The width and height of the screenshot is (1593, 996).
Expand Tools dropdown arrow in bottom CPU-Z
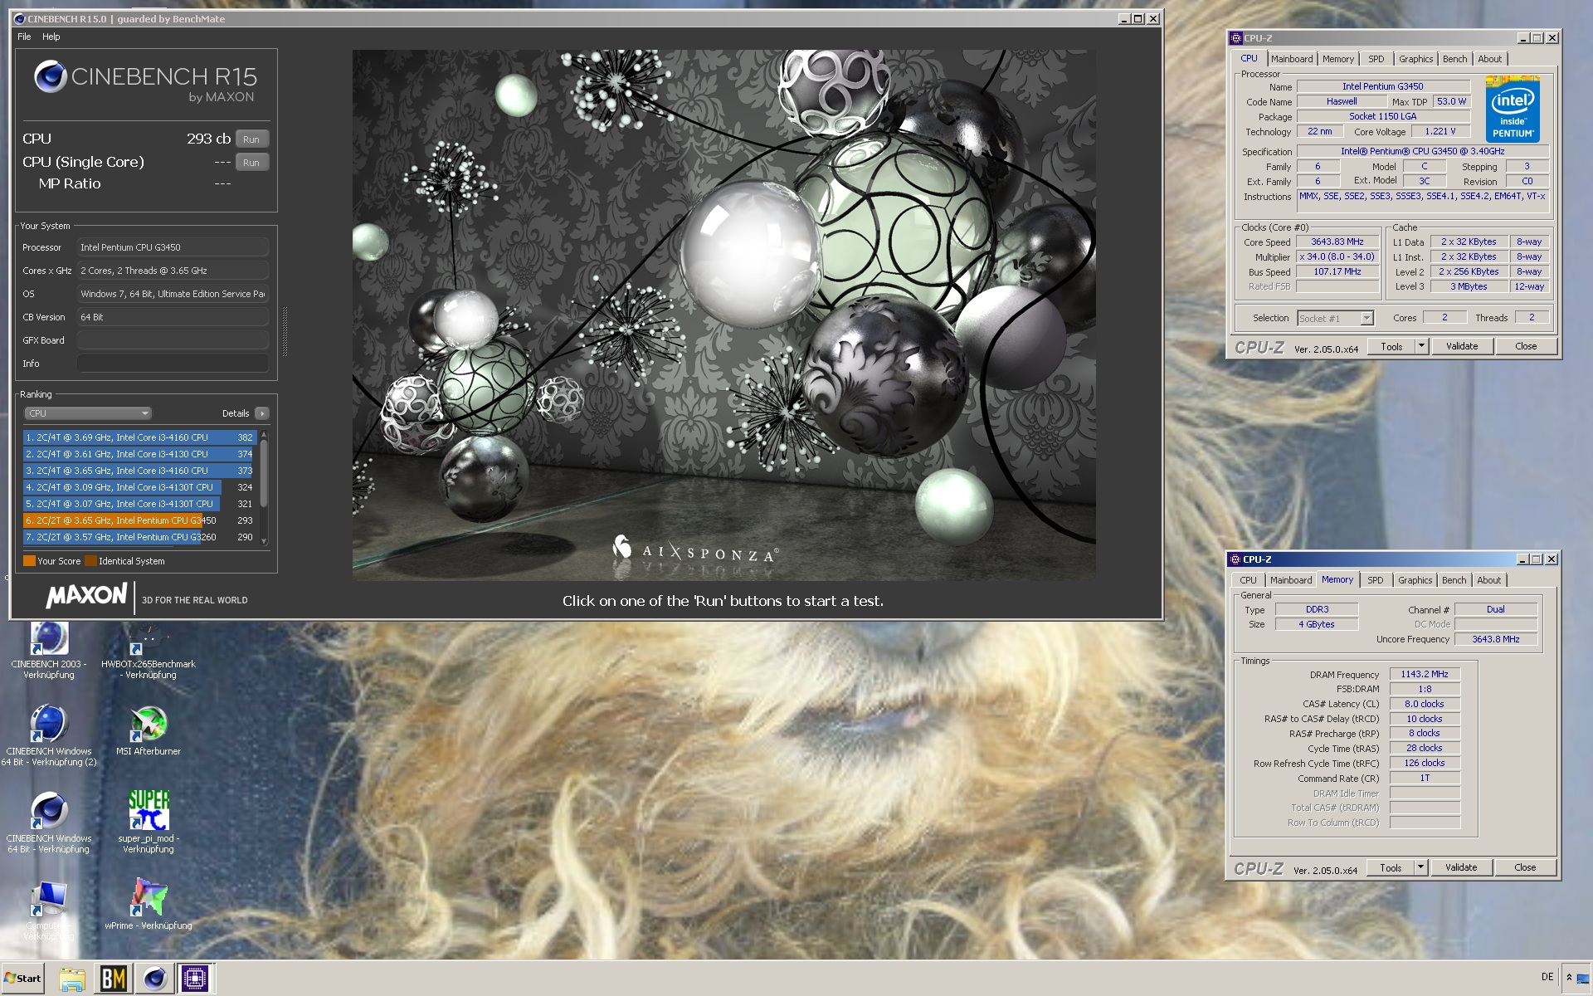[x=1420, y=868]
